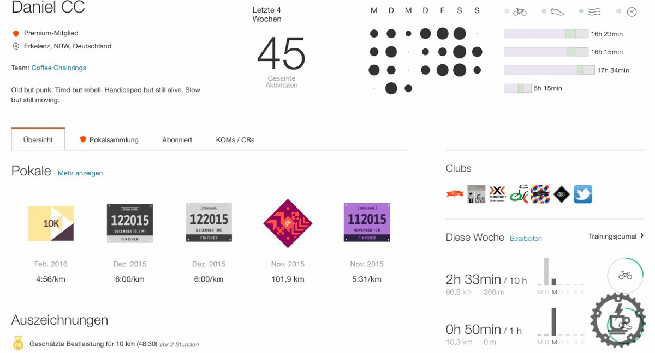The width and height of the screenshot is (655, 353).
Task: Open the red diamond Fondo trophy badge
Action: [288, 223]
